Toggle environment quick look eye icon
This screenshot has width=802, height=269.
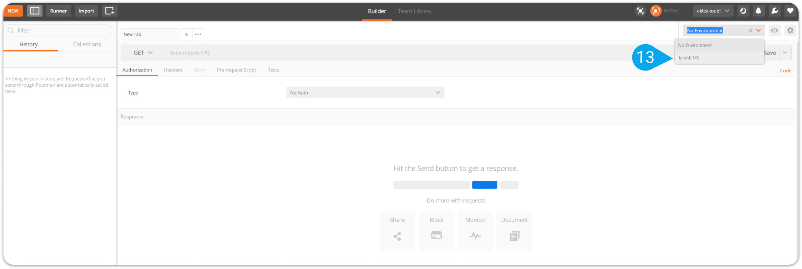tap(774, 30)
